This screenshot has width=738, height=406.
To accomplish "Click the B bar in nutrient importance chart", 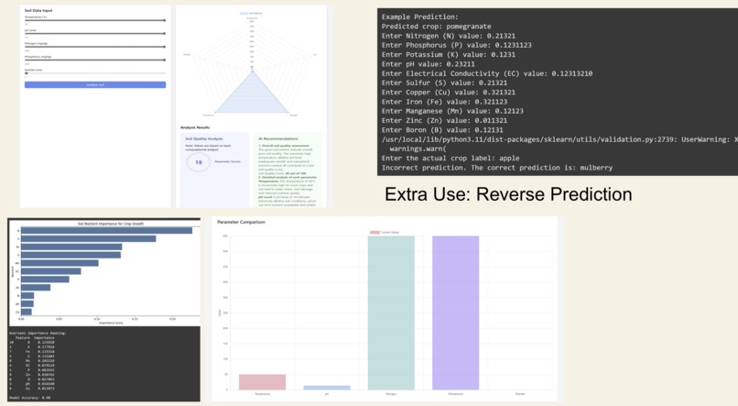I will point(106,231).
